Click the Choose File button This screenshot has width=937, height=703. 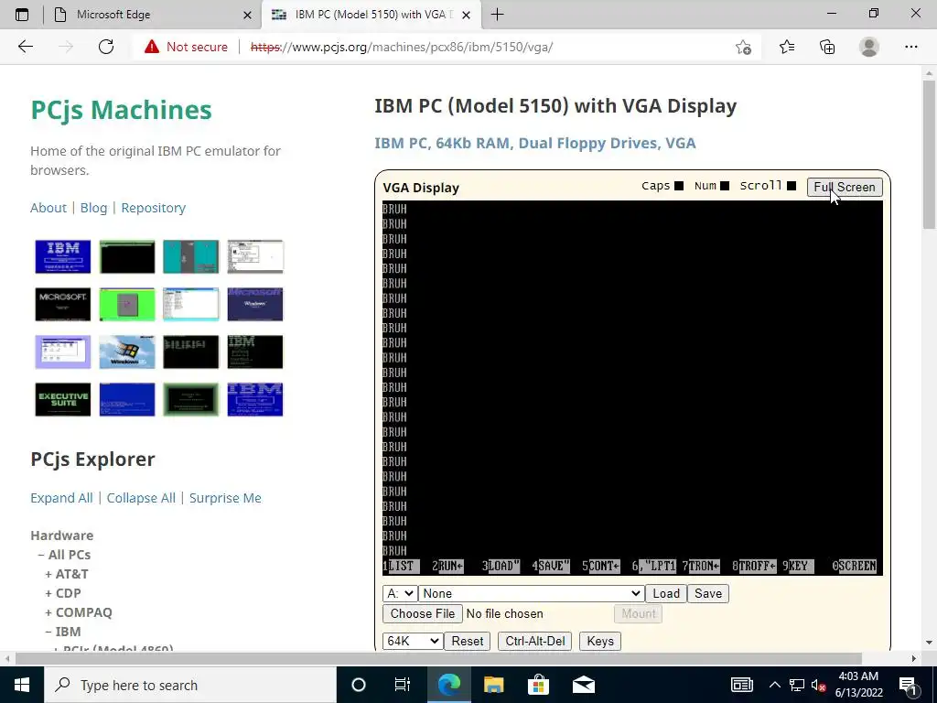point(423,613)
